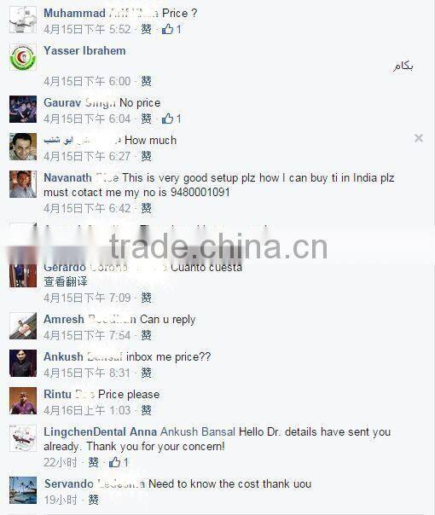Open tagged Ankush Bansal mention in Anna's reply
This screenshot has height=515, width=435.
coord(198,431)
